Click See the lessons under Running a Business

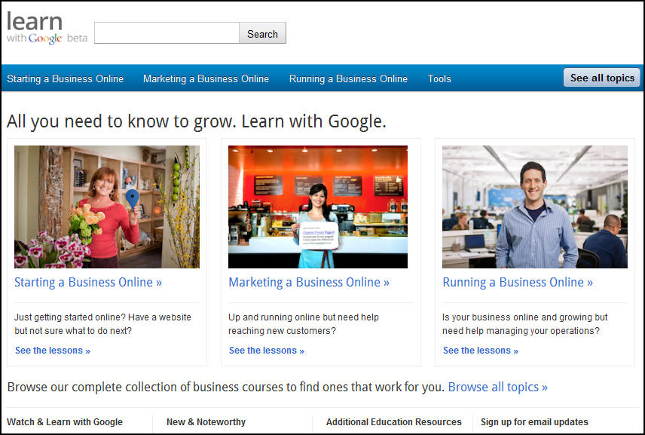pyautogui.click(x=481, y=351)
